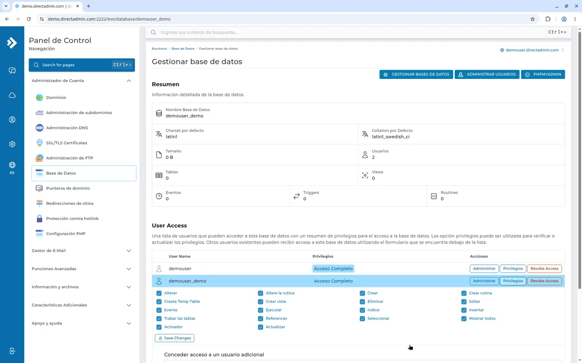Expand the Gestor de E-Mail section
582x363 pixels.
82,250
